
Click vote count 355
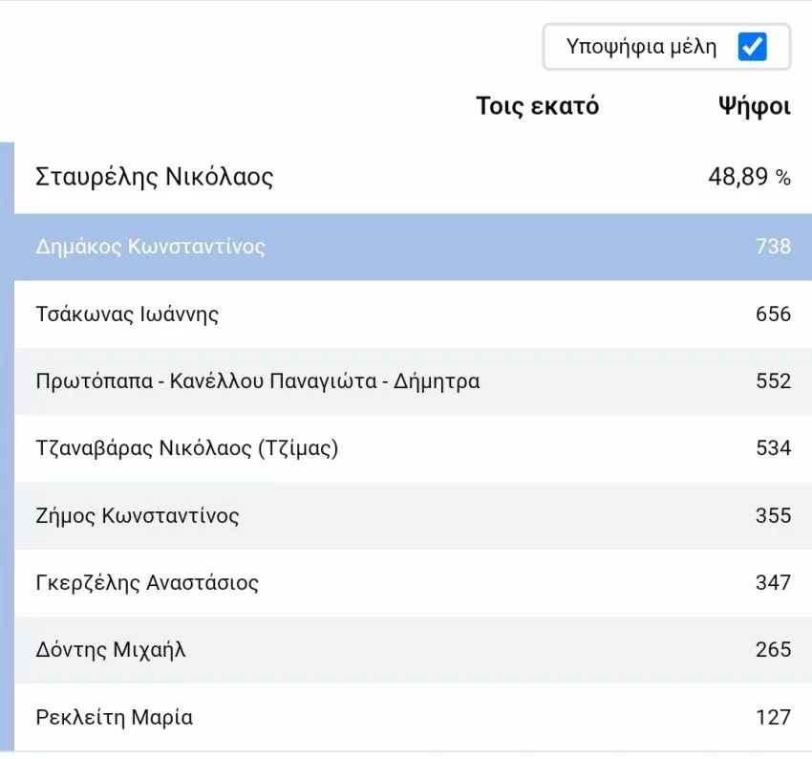pos(773,515)
